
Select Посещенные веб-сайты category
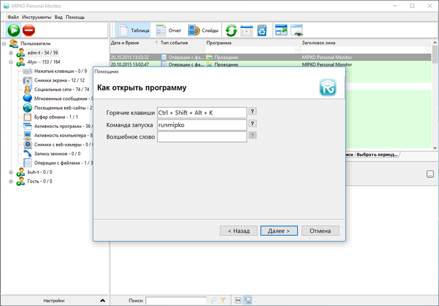tap(63, 107)
